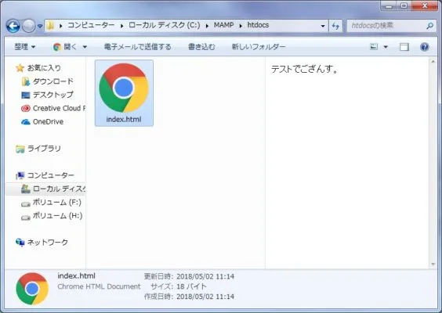Click the Chrome icon in details pane

(32, 289)
